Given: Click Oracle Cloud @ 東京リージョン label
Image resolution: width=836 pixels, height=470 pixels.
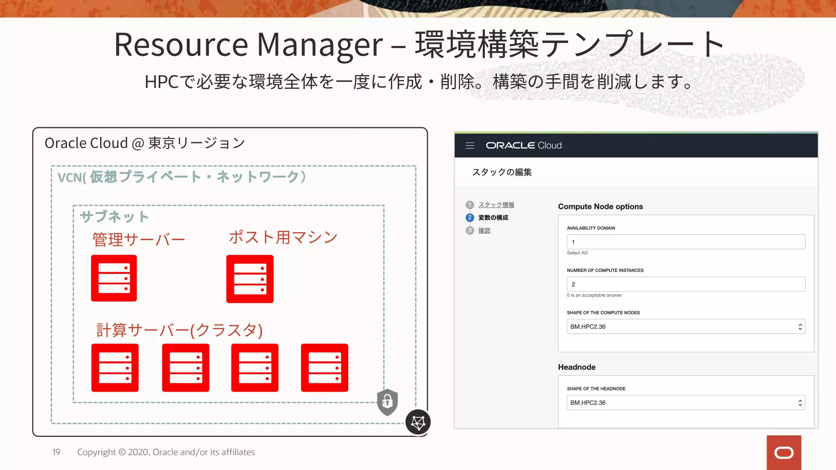Looking at the screenshot, I should [x=145, y=143].
